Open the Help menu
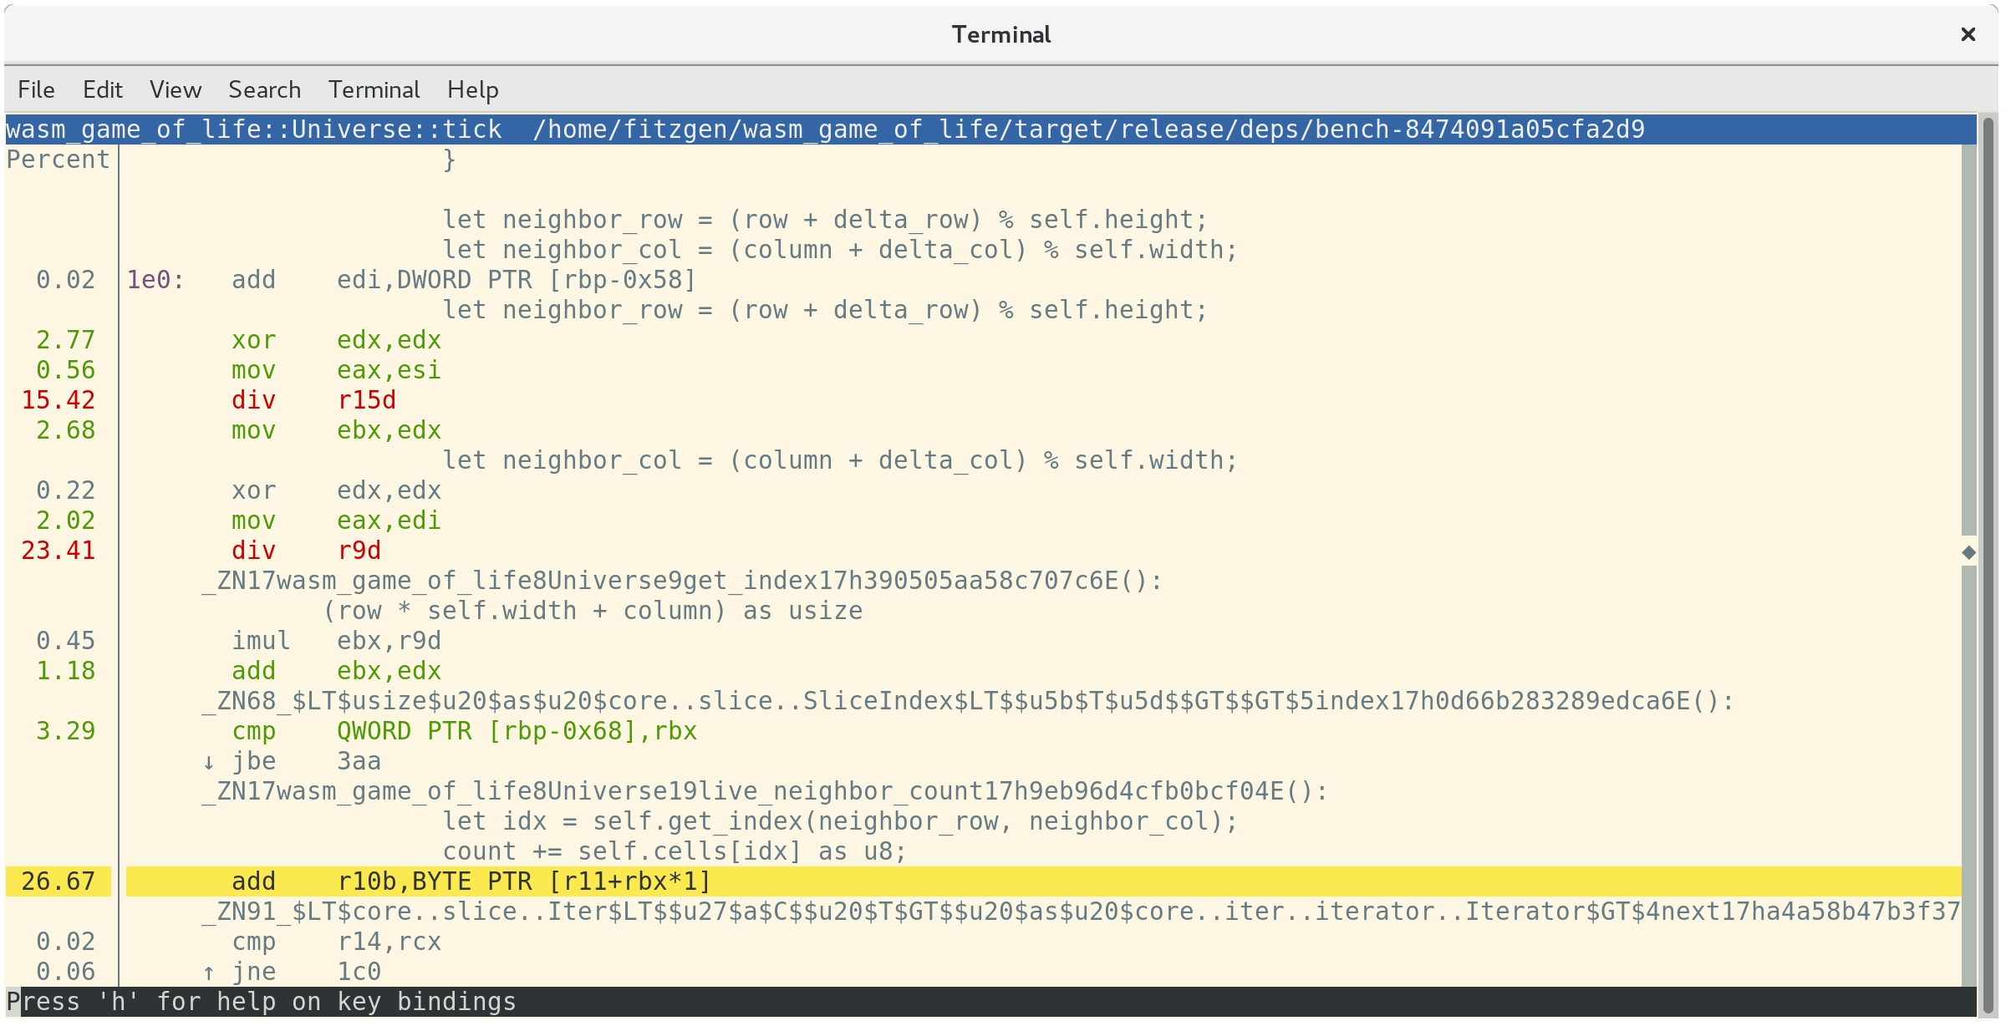Viewport: 2006px width, 1026px height. 472,89
